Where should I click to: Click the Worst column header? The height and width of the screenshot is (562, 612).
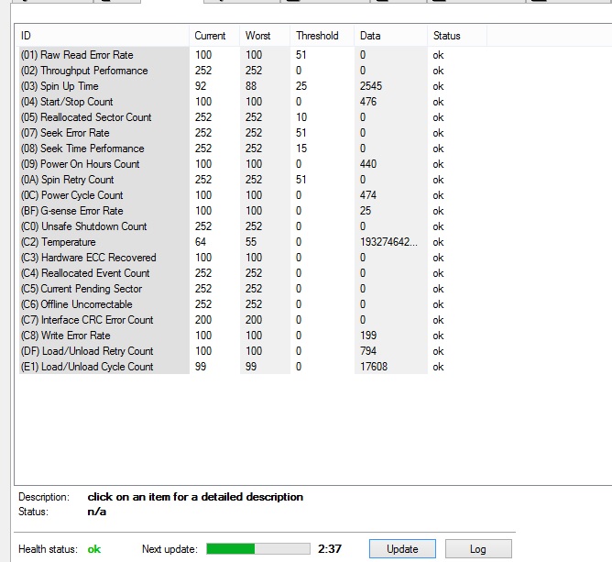265,36
